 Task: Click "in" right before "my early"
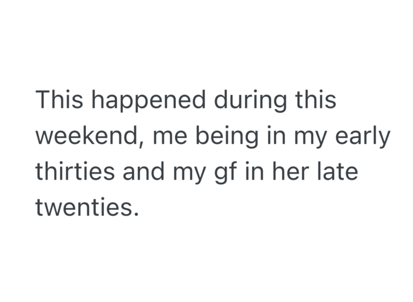271,137
